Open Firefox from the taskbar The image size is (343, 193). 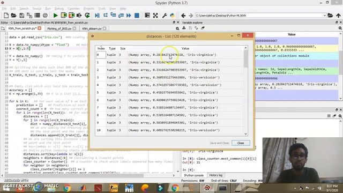click(x=145, y=188)
